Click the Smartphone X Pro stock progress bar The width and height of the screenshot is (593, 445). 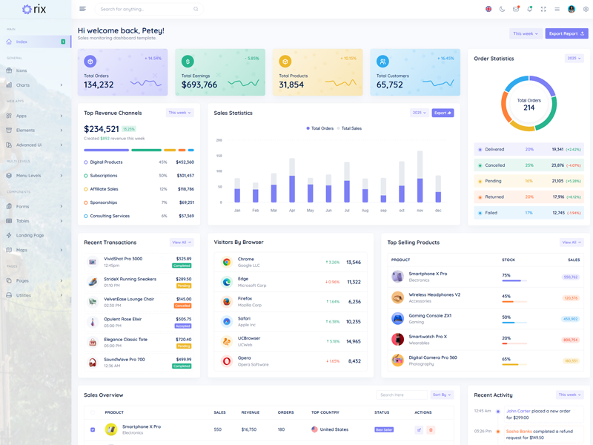point(514,281)
